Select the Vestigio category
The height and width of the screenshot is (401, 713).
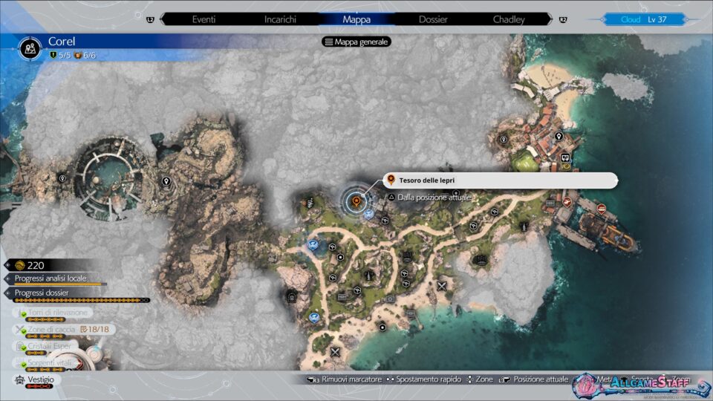point(40,379)
